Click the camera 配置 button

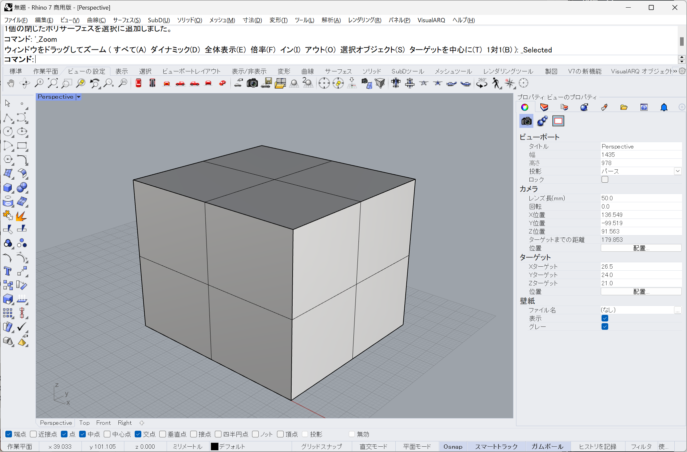641,248
